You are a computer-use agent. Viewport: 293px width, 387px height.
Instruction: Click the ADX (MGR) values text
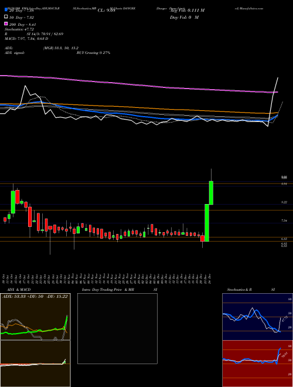click(61, 48)
